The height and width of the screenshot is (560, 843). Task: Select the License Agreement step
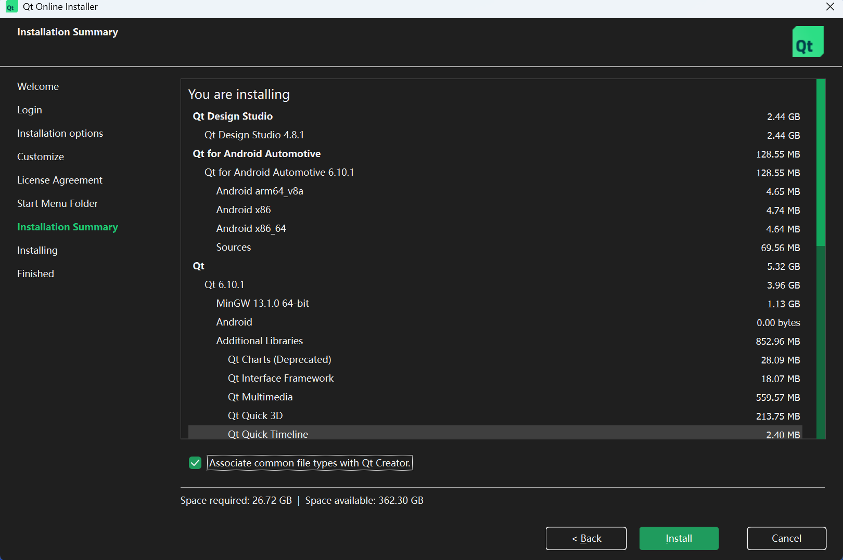(x=60, y=180)
